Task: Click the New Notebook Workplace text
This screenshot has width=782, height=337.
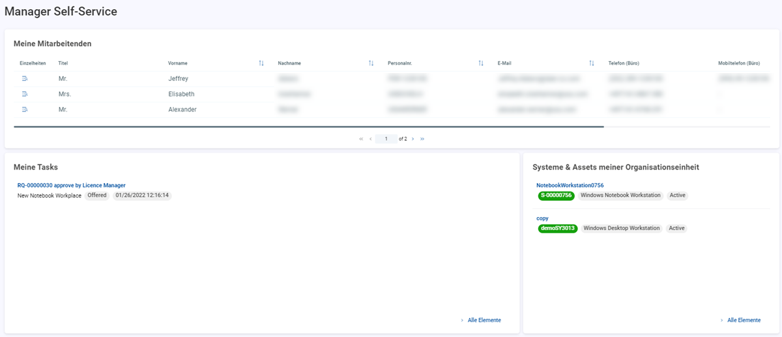Action: (50, 196)
